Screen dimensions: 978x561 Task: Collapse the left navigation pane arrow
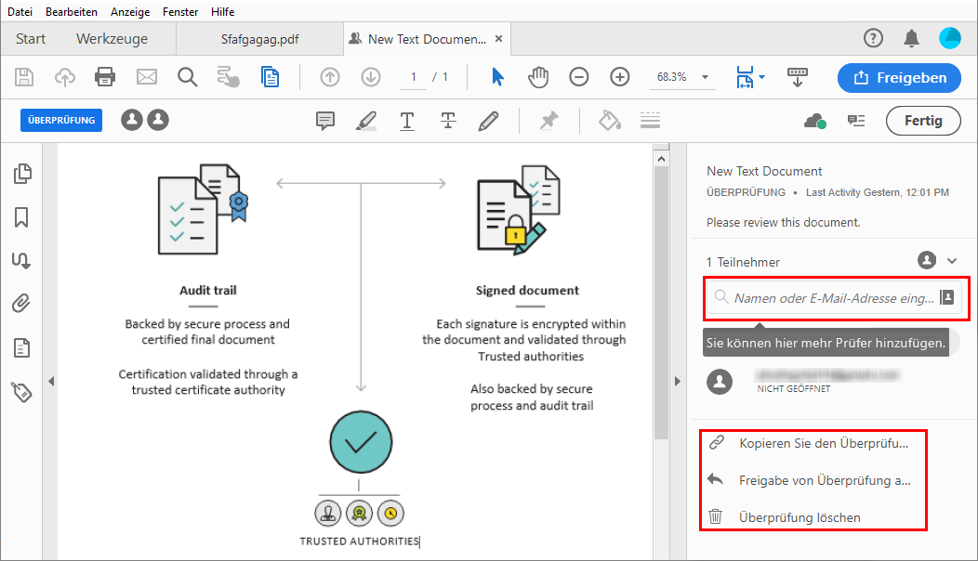pos(51,381)
